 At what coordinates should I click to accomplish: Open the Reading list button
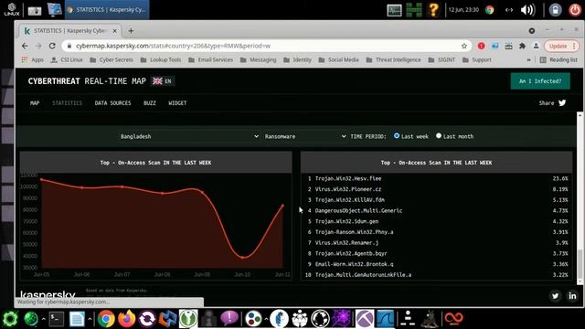click(x=558, y=59)
